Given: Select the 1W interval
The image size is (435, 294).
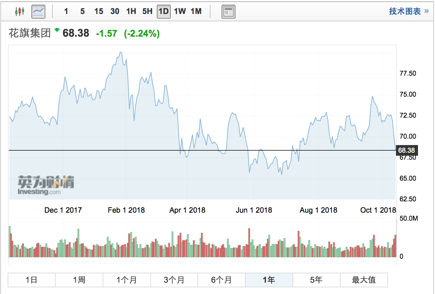Looking at the screenshot, I should [180, 11].
